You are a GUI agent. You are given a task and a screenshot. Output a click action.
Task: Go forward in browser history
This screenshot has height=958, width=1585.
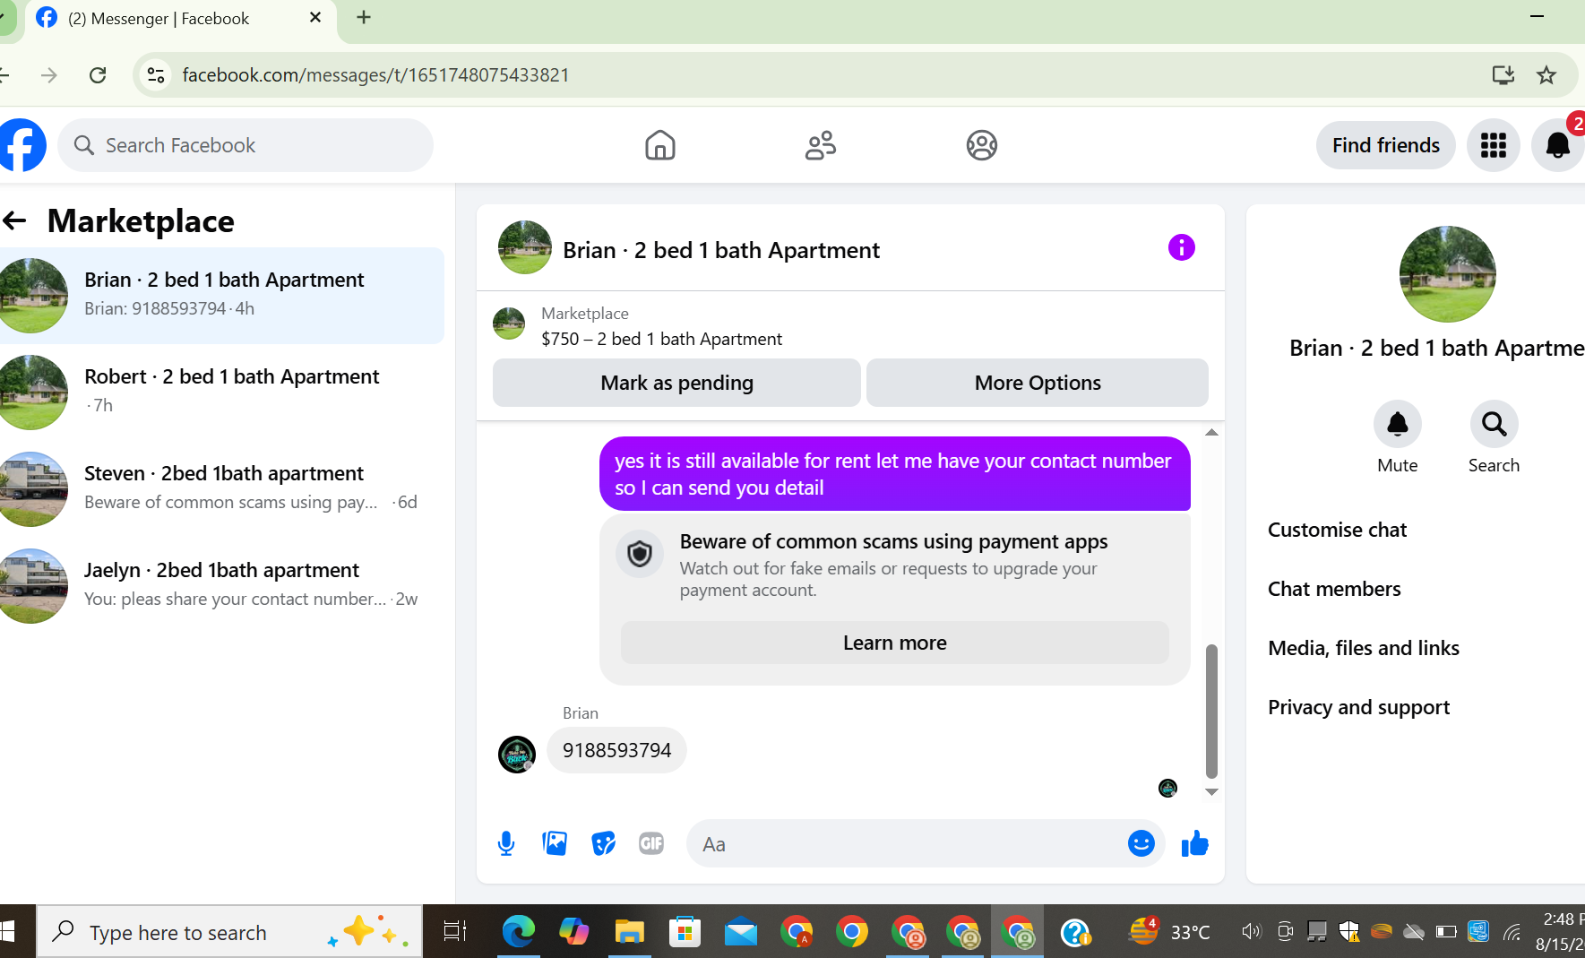pyautogui.click(x=49, y=75)
